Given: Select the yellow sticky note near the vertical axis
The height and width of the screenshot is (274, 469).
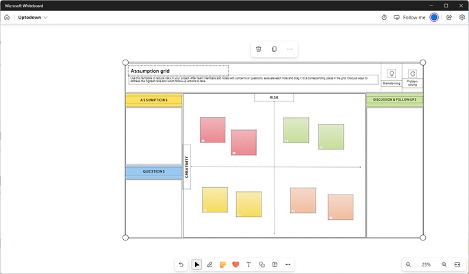Looking at the screenshot, I should (249, 204).
